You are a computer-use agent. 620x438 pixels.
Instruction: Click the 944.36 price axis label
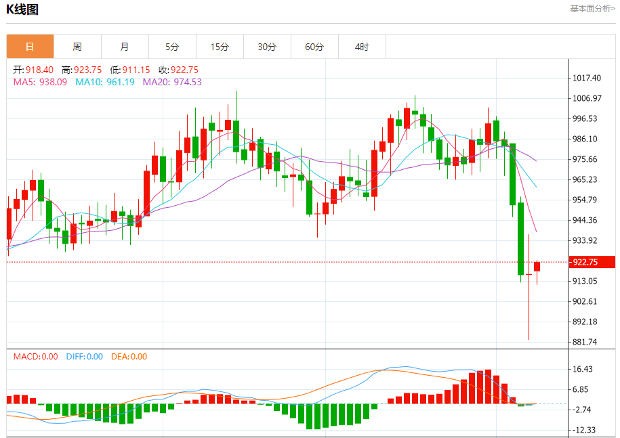(x=585, y=221)
